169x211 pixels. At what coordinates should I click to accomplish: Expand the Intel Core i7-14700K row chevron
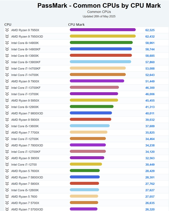pos(7,75)
